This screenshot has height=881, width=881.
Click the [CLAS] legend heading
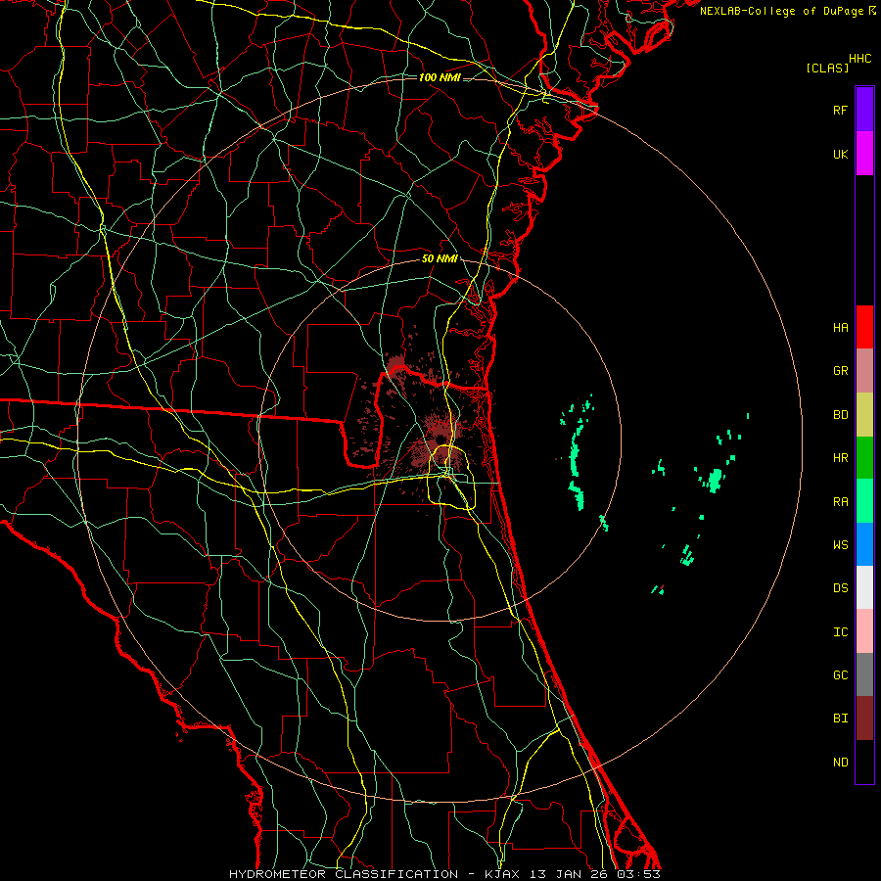[x=827, y=68]
